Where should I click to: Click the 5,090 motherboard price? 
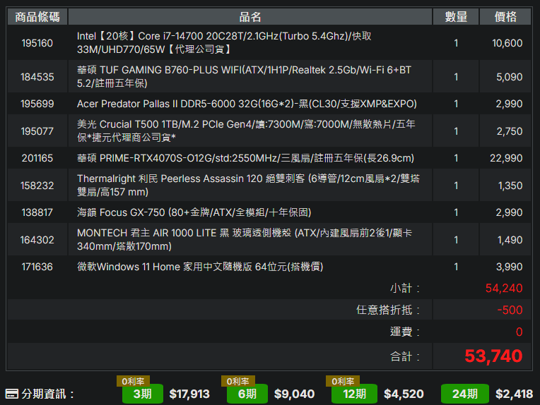pyautogui.click(x=510, y=77)
